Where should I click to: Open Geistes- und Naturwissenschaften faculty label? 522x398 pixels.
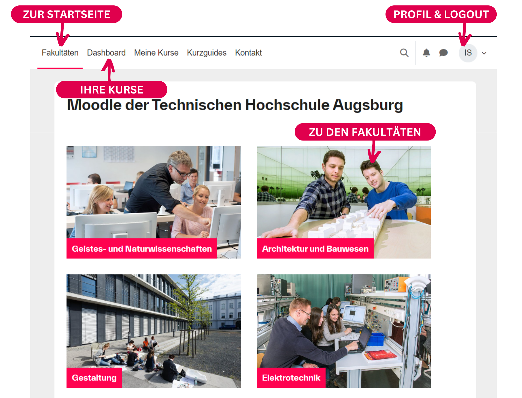(x=142, y=248)
